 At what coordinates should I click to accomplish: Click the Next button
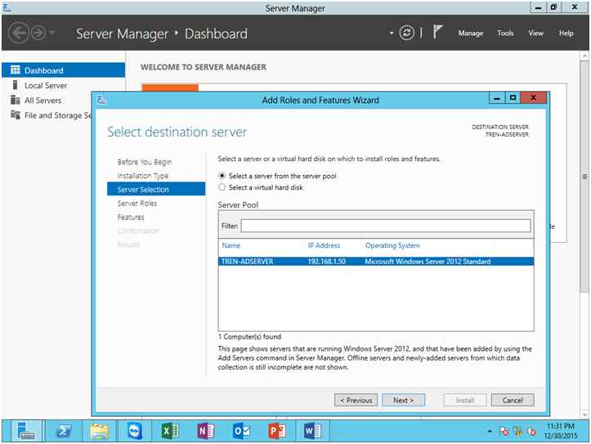click(403, 401)
